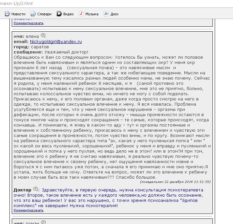Click quote icon next to Доктор
The height and width of the screenshot is (224, 233).
click(36, 189)
